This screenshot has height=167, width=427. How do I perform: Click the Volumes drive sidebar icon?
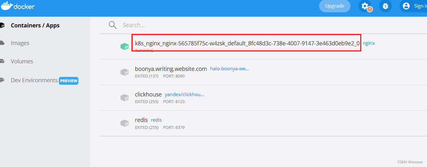(x=2, y=61)
